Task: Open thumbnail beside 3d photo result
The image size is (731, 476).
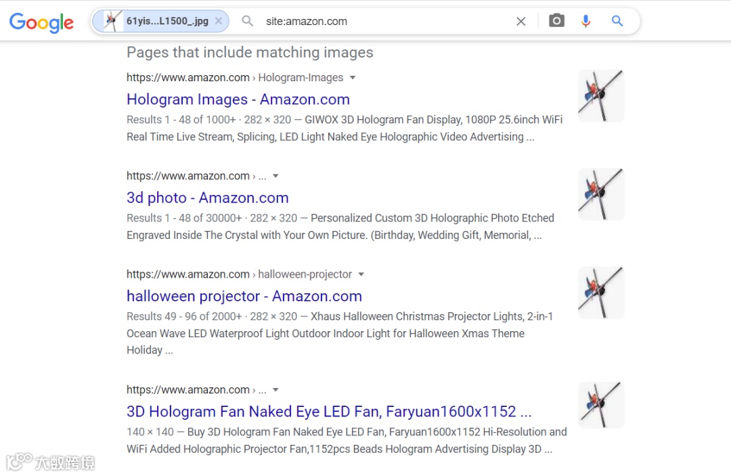Action: coord(602,194)
